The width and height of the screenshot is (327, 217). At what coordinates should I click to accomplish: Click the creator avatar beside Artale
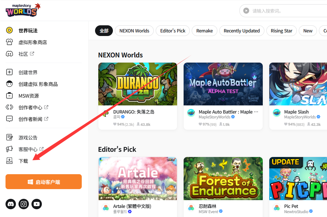click(x=106, y=208)
